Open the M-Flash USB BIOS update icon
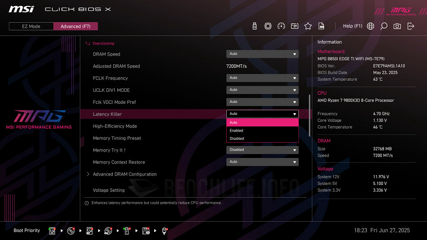The height and width of the screenshot is (240, 427). pyautogui.click(x=254, y=26)
